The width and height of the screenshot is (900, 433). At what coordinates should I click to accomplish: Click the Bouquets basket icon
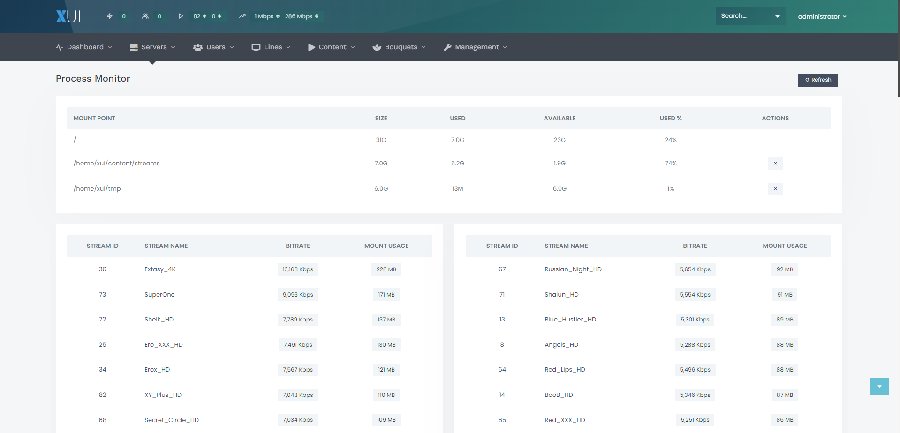(377, 47)
